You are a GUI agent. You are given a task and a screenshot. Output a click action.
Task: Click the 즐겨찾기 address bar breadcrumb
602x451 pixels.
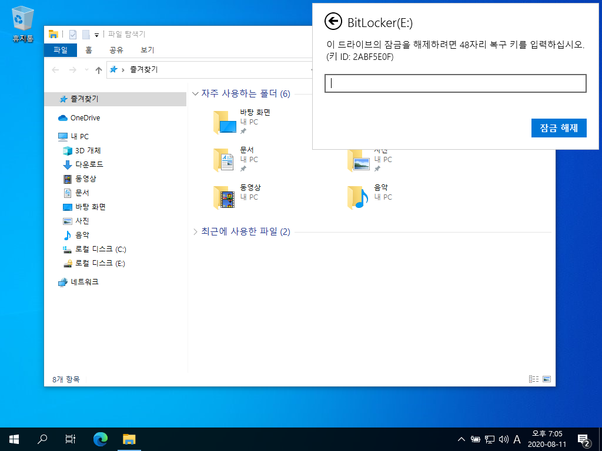tap(143, 69)
